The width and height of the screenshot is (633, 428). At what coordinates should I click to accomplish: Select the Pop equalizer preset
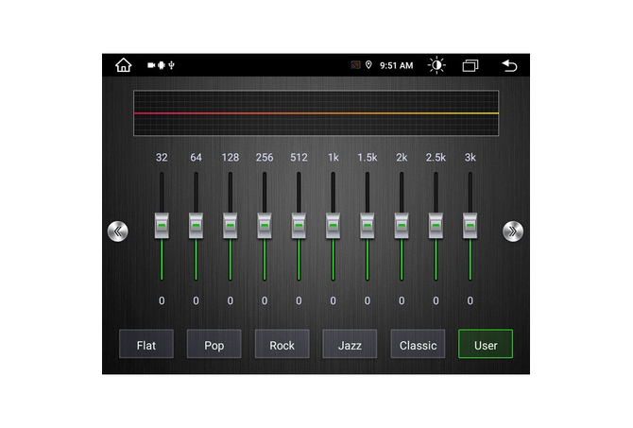tap(214, 345)
